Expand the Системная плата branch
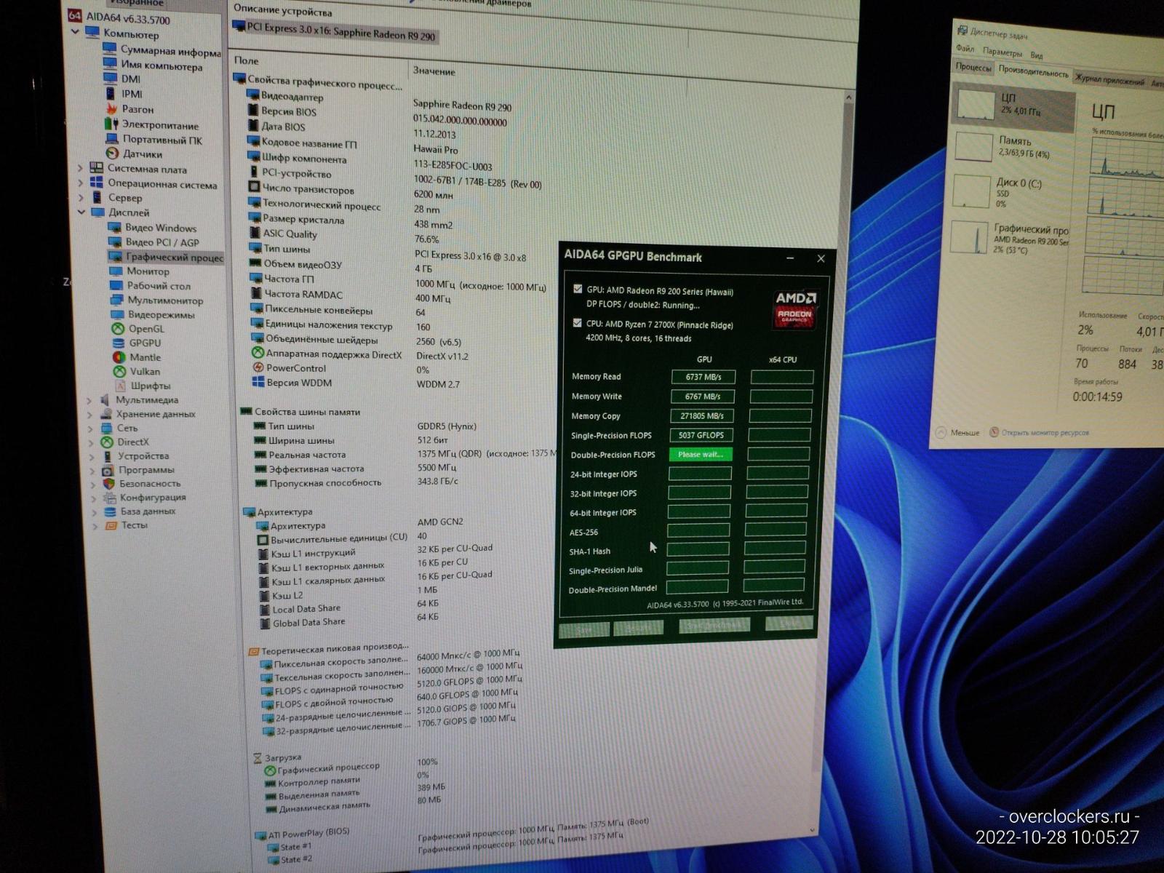This screenshot has width=1164, height=873. (x=80, y=168)
